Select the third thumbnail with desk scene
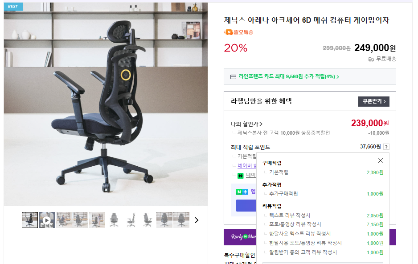 click(63, 220)
